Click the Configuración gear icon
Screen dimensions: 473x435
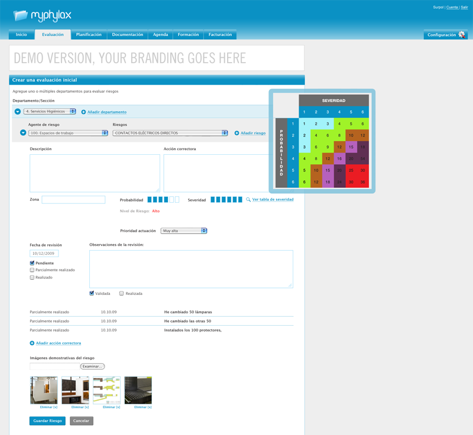pyautogui.click(x=462, y=35)
